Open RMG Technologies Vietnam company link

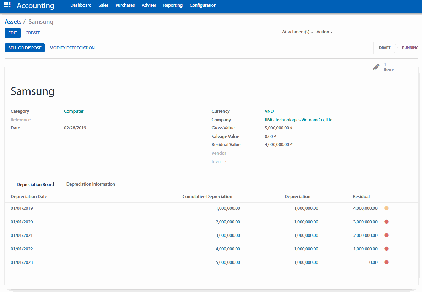[x=298, y=120]
